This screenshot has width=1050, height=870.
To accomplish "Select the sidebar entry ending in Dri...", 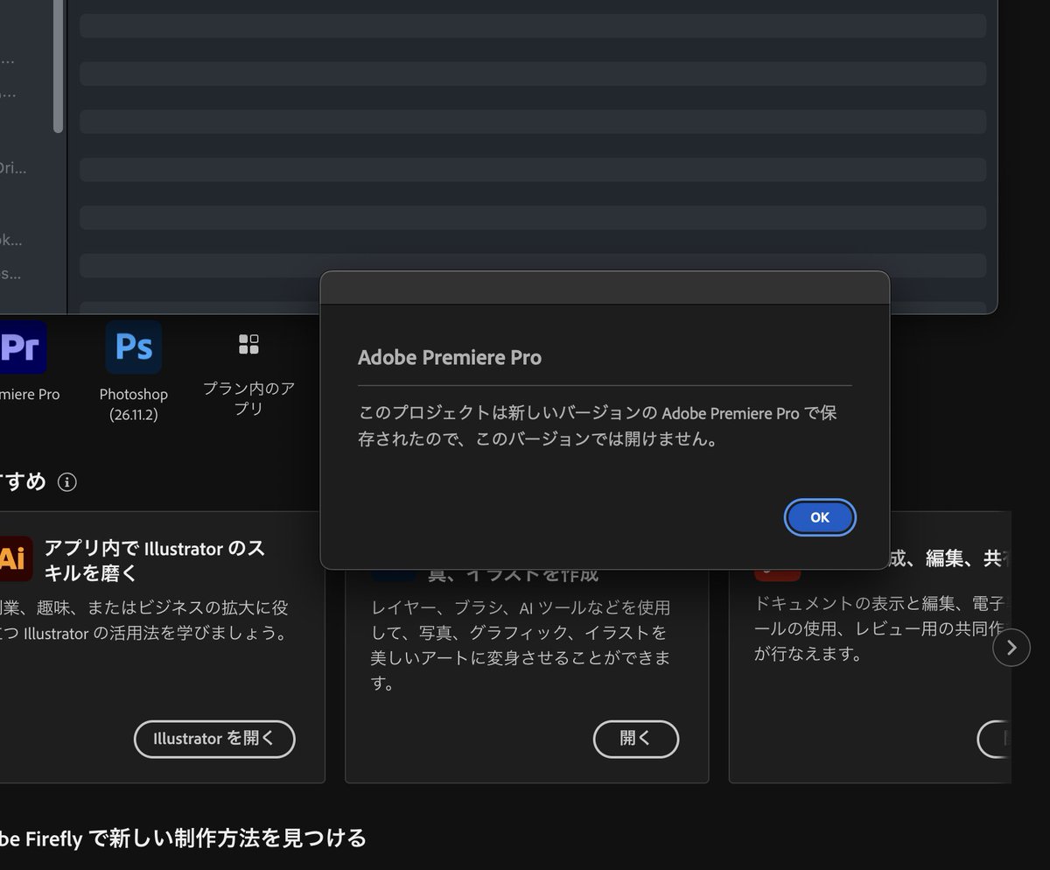I will [x=13, y=166].
